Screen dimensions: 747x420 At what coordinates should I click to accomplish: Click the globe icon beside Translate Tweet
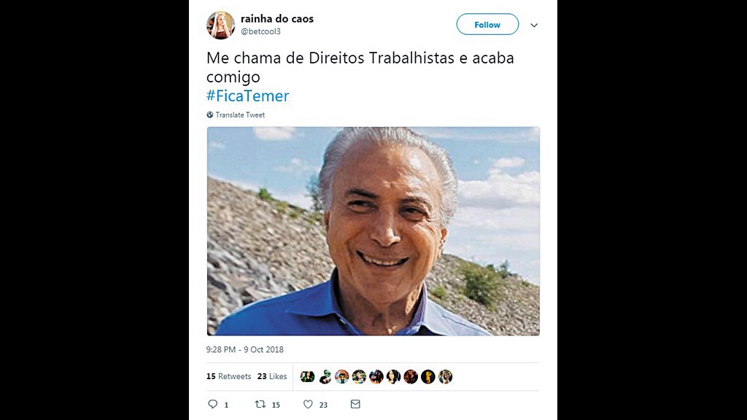pyautogui.click(x=209, y=114)
